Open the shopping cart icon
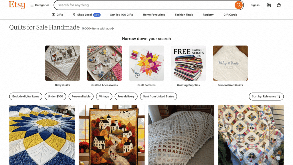Screen dimensions: 293x165 click(x=279, y=5)
